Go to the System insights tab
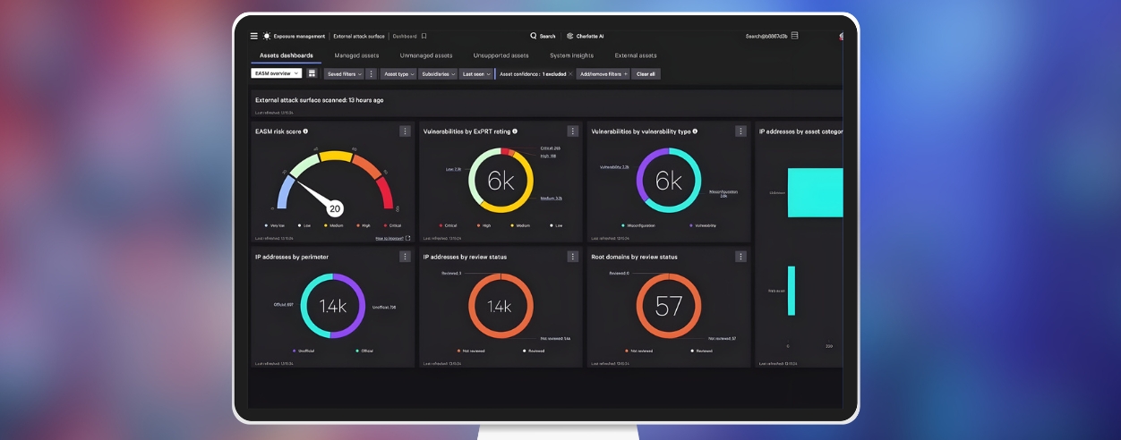The height and width of the screenshot is (440, 1121). click(x=571, y=55)
